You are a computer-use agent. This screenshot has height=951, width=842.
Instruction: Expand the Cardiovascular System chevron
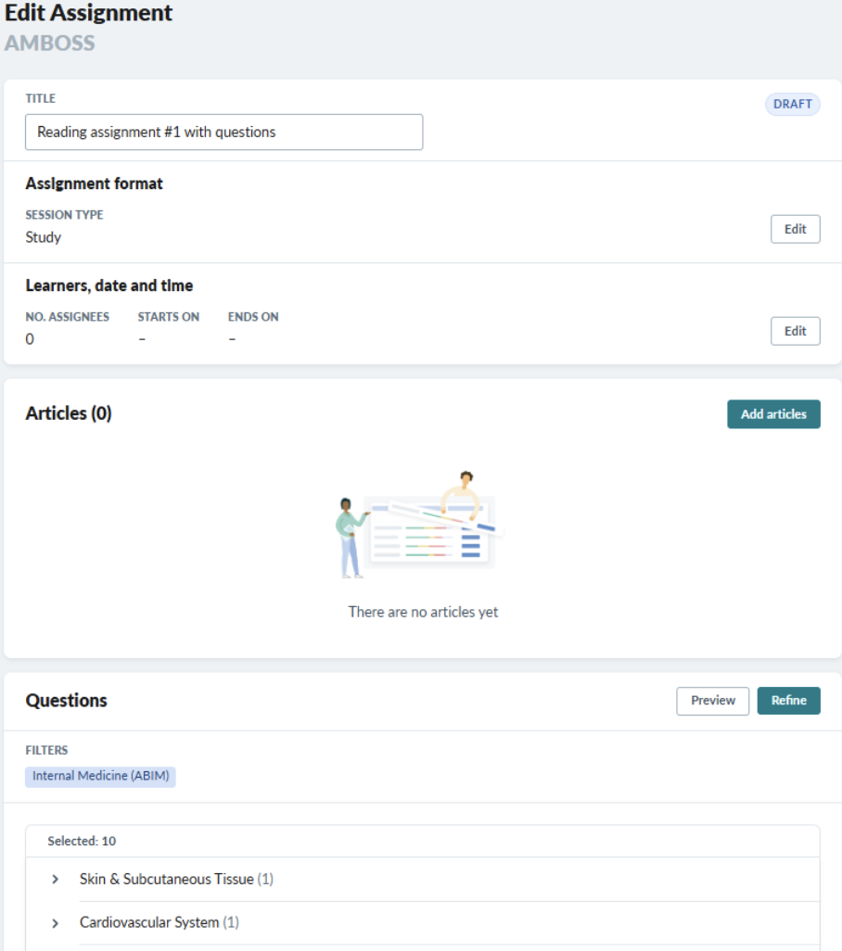pos(56,923)
